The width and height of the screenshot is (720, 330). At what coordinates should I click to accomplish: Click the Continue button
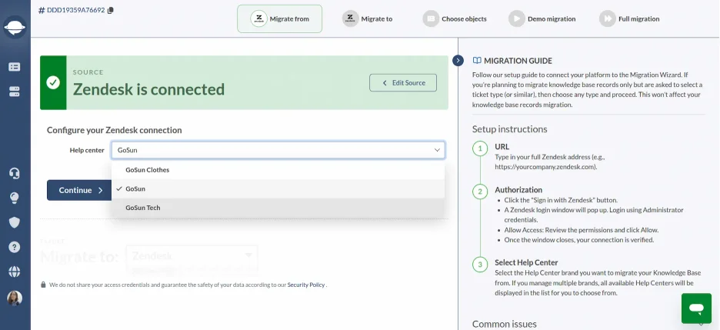(x=79, y=190)
